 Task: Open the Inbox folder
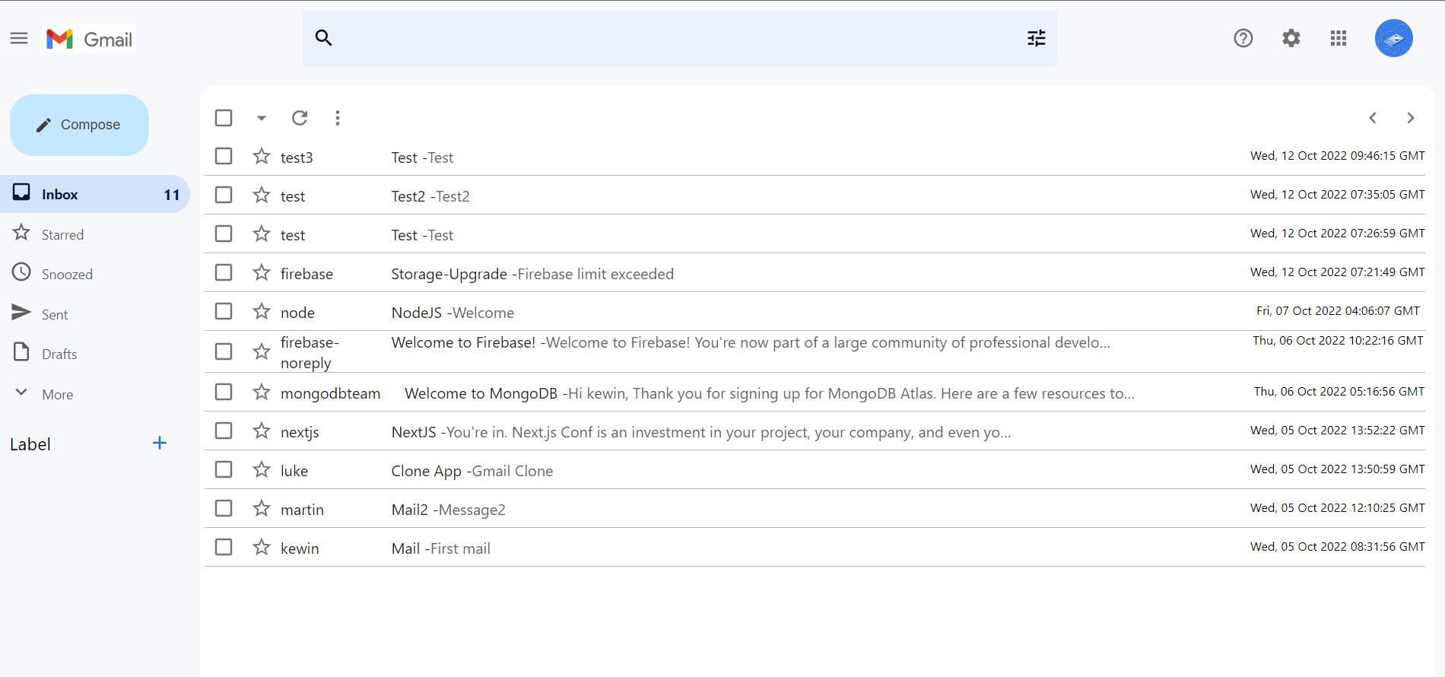95,194
